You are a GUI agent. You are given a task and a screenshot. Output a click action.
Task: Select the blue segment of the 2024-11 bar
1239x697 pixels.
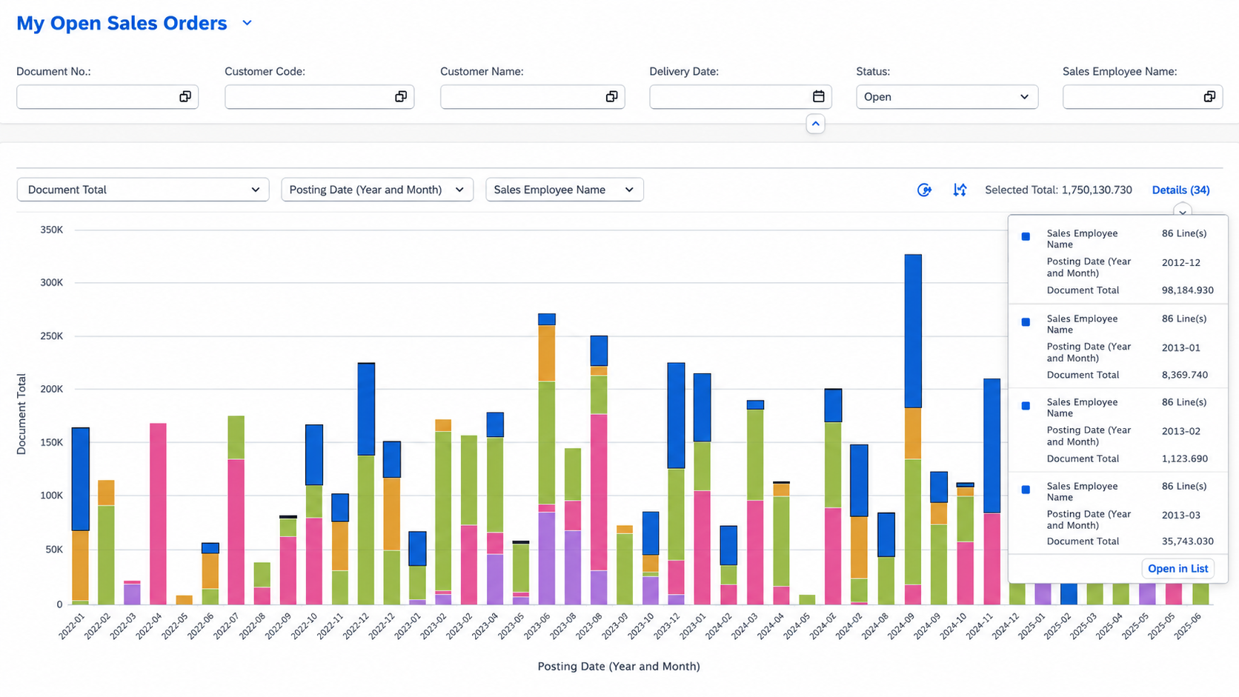click(991, 446)
